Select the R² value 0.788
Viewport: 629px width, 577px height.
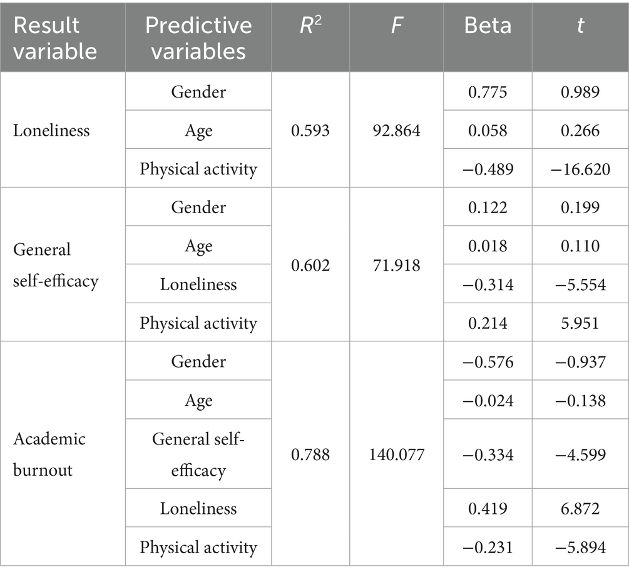310,454
